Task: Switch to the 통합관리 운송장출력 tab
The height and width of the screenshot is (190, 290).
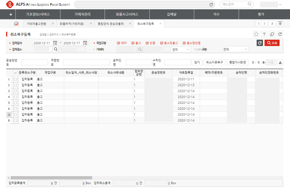Action: pyautogui.click(x=111, y=24)
